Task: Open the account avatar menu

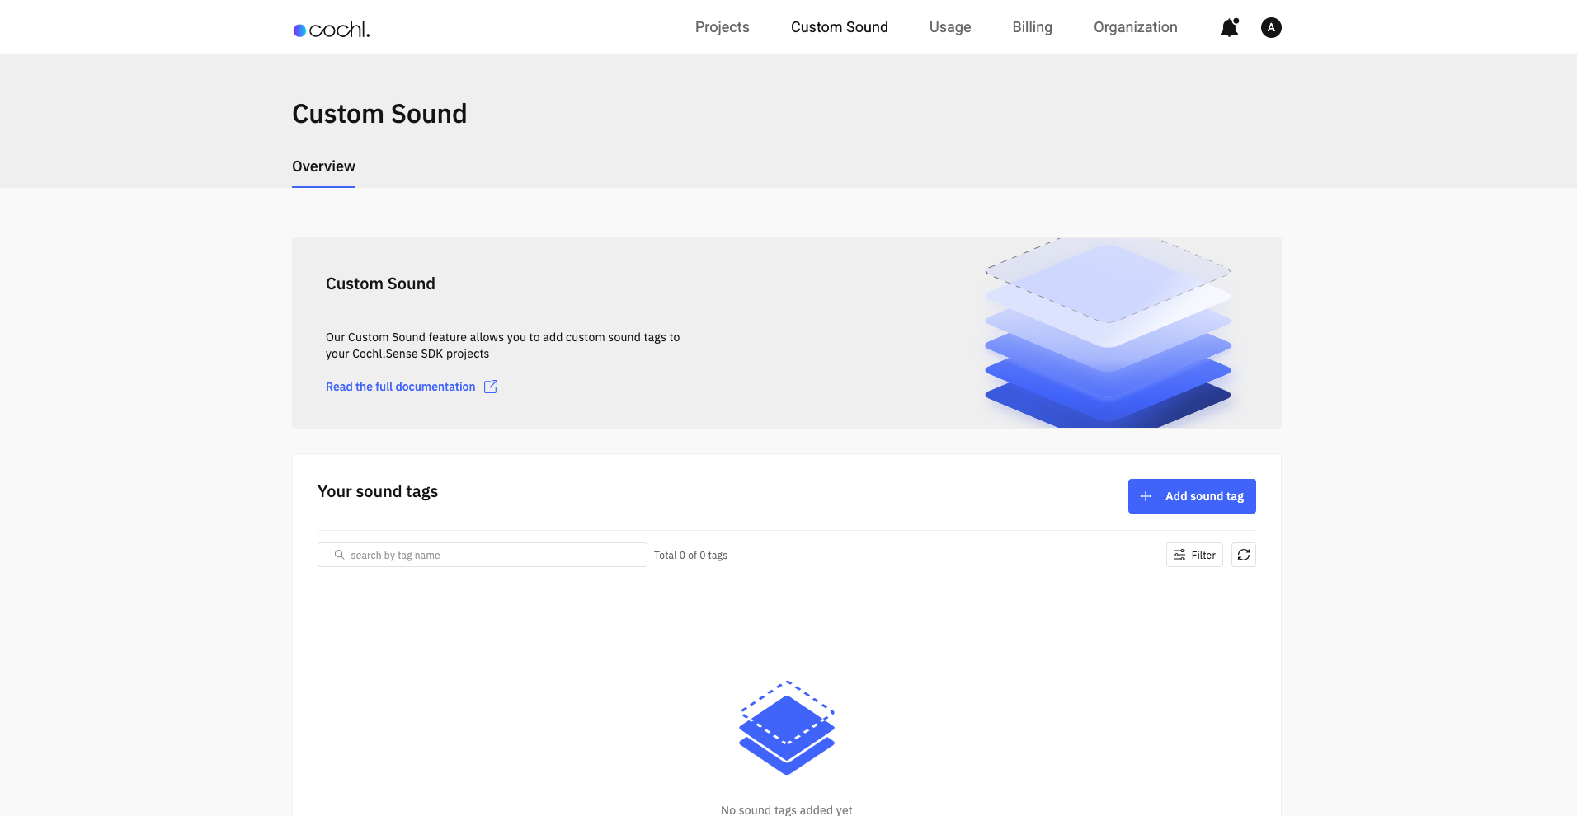Action: coord(1271,27)
